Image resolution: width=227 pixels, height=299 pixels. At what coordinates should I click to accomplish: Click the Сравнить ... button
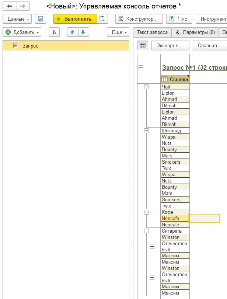pos(210,45)
